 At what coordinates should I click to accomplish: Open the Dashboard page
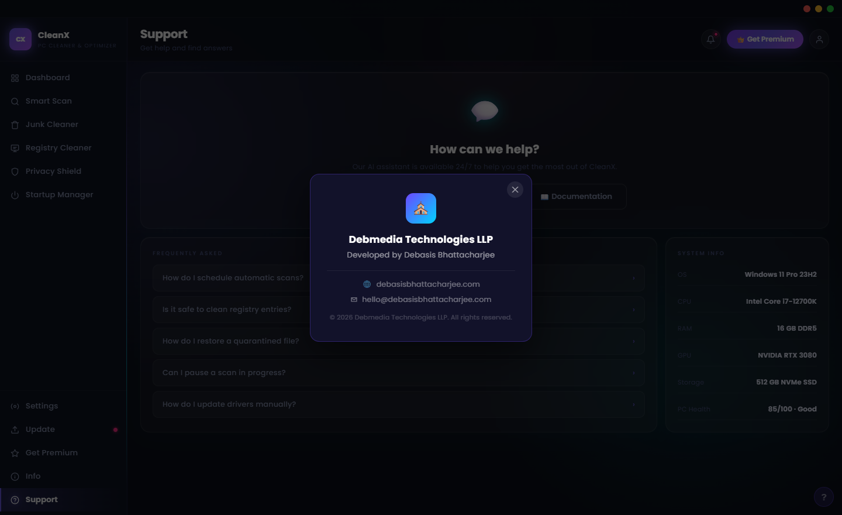click(63, 78)
